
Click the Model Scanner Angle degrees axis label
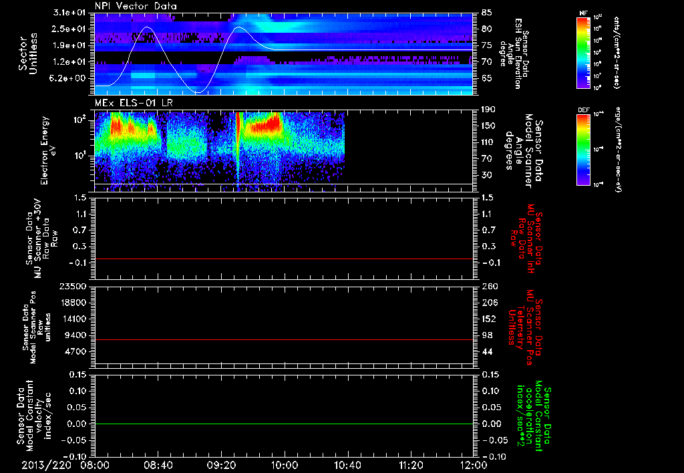pyautogui.click(x=523, y=150)
